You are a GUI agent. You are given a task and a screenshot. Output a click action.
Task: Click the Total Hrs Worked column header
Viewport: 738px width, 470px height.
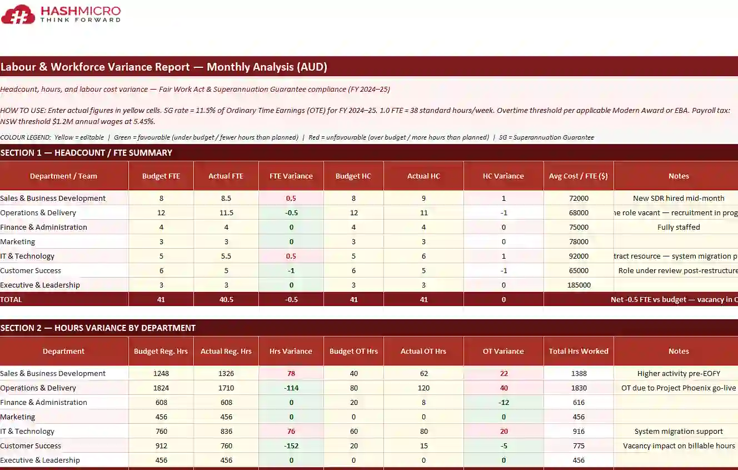point(578,352)
